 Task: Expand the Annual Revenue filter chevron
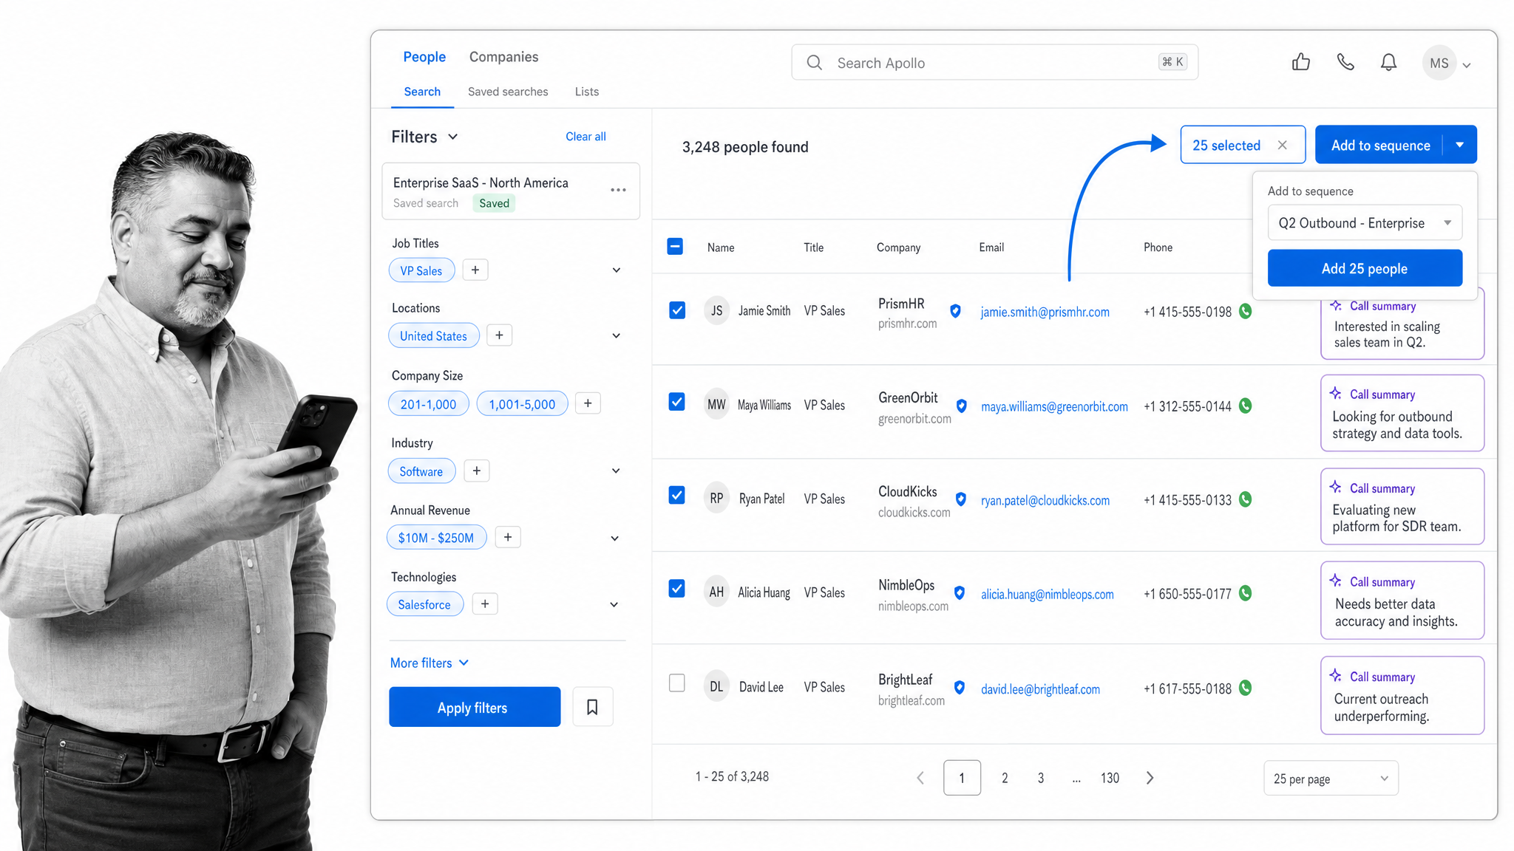tap(615, 539)
